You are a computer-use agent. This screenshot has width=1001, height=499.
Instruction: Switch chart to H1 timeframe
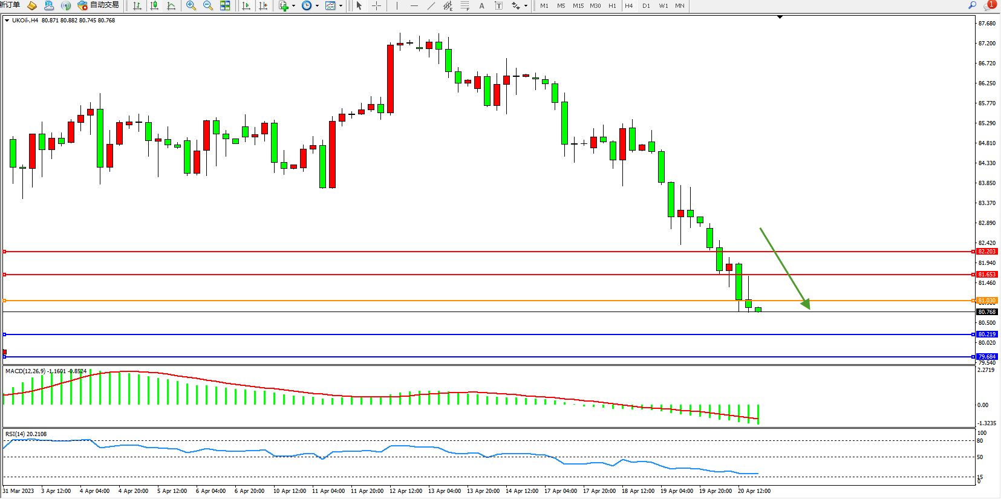click(612, 5)
